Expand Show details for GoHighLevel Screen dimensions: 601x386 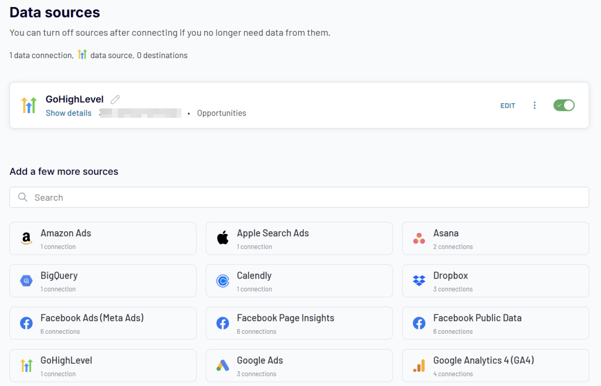[69, 113]
